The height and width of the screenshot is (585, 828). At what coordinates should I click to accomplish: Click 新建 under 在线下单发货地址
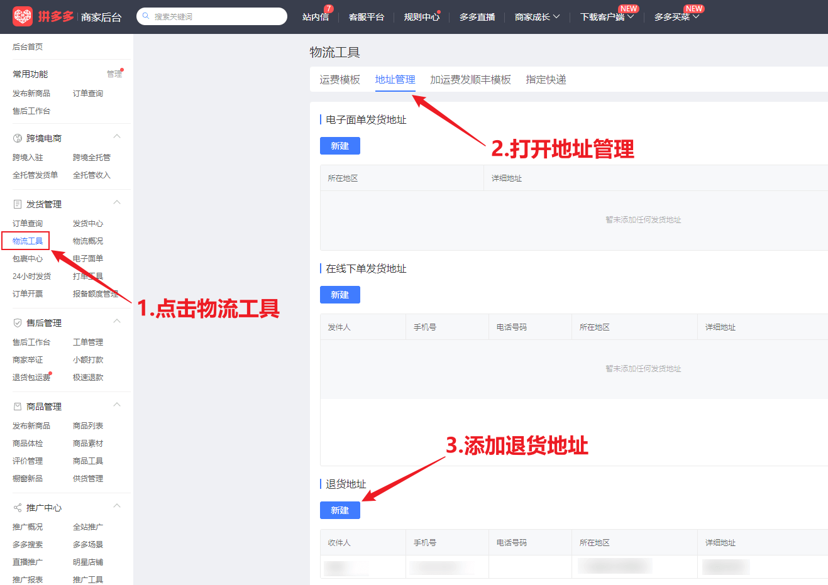[340, 295]
